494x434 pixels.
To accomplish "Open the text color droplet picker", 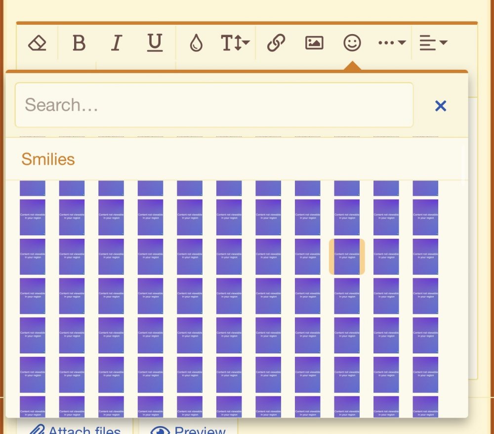I will [196, 43].
